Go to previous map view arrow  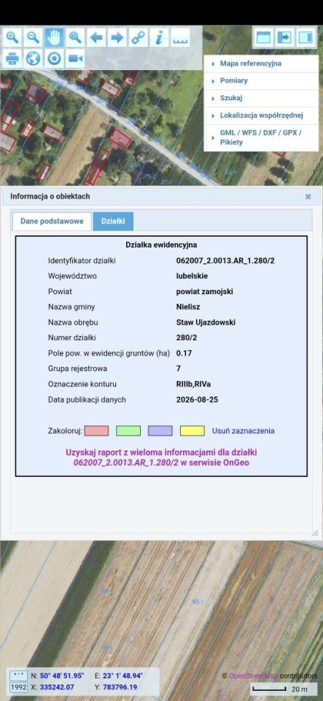(96, 37)
